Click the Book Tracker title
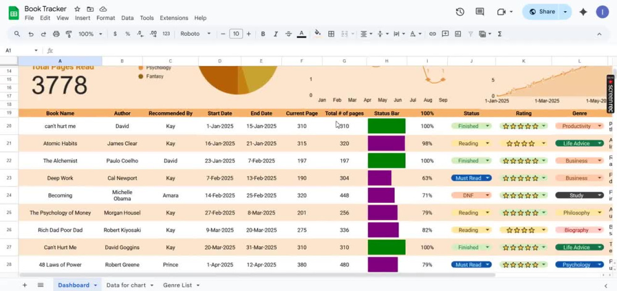The image size is (617, 291). click(46, 9)
